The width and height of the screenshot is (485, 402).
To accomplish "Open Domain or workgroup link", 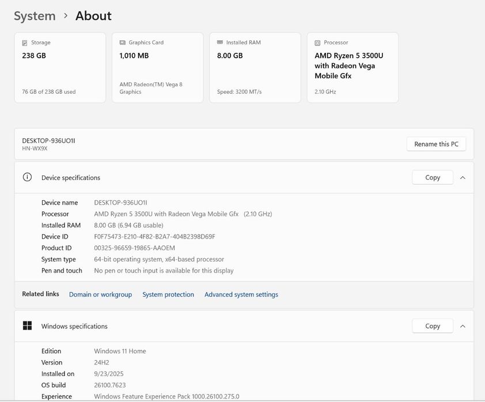I will 100,294.
